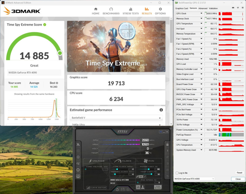The height and width of the screenshot is (194, 246).
Task: Click 3DMark results vertical scrollbar
Action: (171, 31)
